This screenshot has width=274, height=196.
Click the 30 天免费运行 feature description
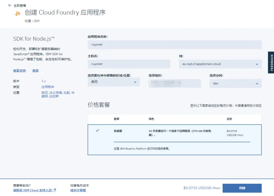click(x=180, y=133)
